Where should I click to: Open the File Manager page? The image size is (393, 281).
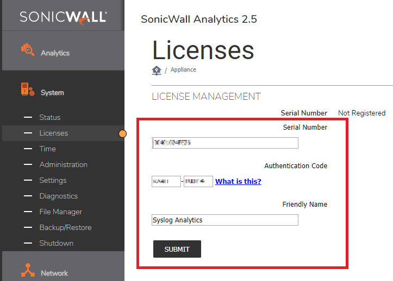coord(60,212)
